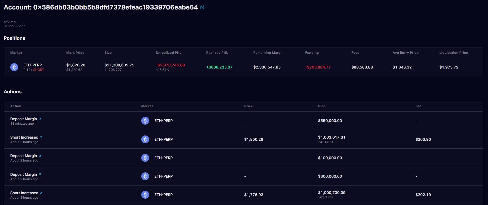Click the position size $21,308,639.79

tap(119, 65)
